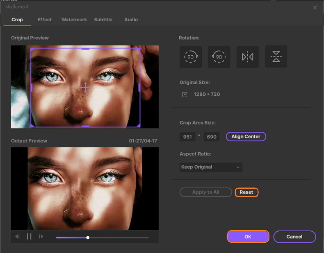The height and width of the screenshot is (253, 324).
Task: Click the crop height field showing 690
Action: click(x=212, y=137)
